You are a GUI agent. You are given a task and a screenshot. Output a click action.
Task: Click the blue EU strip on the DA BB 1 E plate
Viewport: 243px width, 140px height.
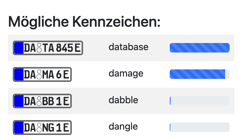tap(19, 101)
